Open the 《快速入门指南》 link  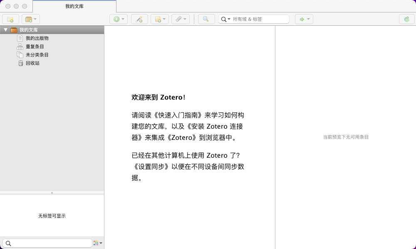(178, 115)
